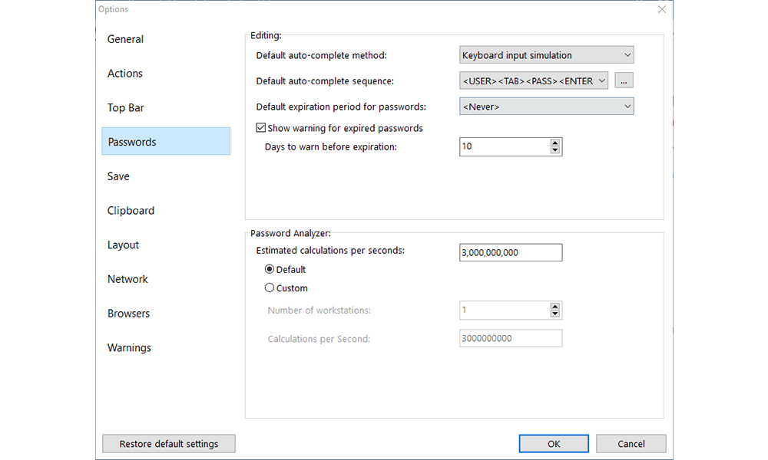Open the auto-complete sequence combo box
Screen dimensions: 768x460
pos(534,80)
